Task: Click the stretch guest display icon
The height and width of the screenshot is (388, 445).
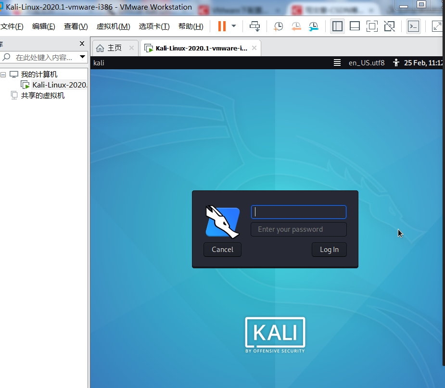Action: [x=437, y=26]
